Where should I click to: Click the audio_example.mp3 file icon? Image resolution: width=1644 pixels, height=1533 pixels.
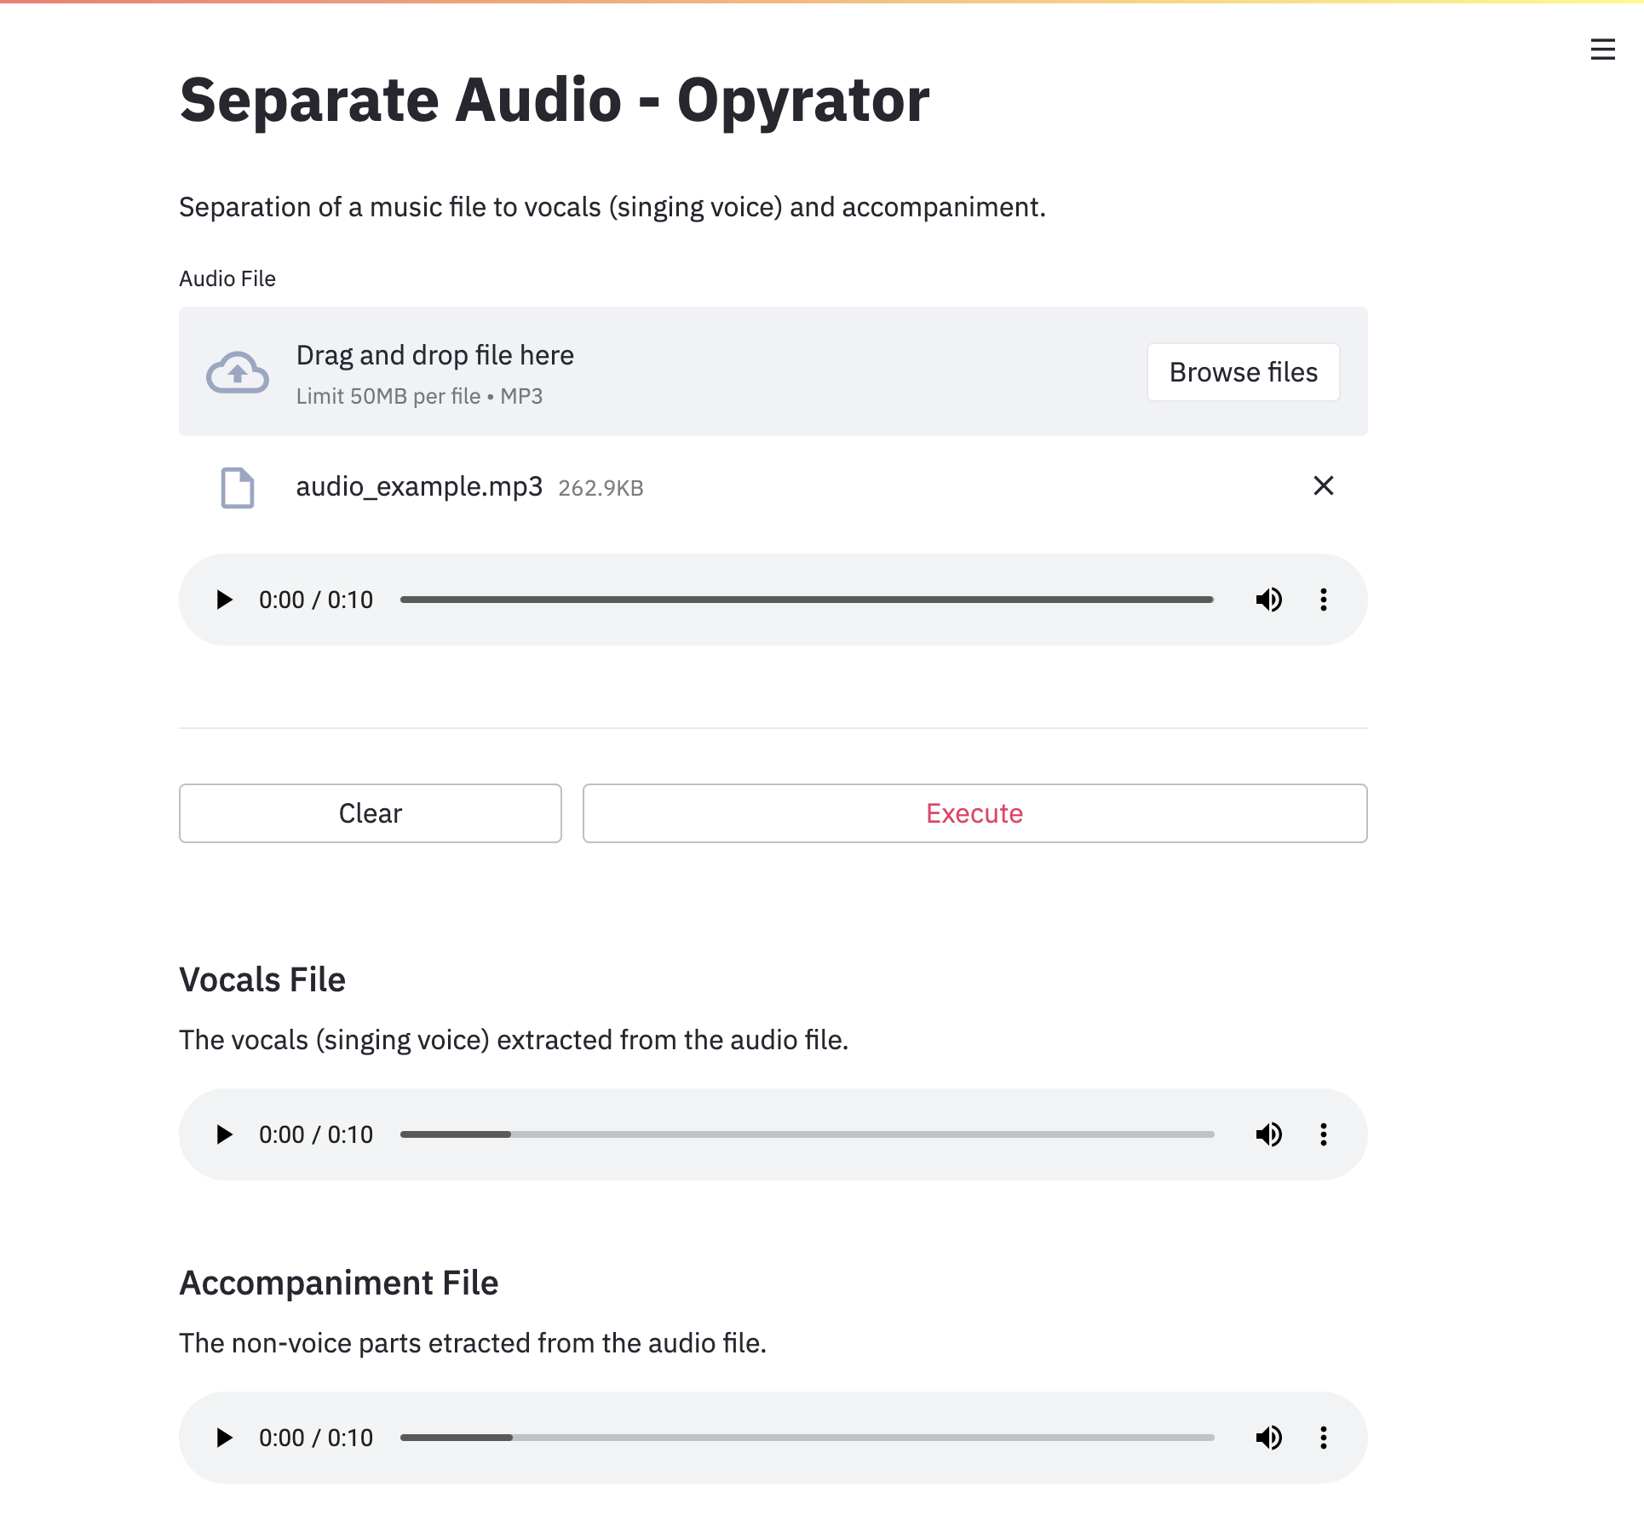click(x=238, y=488)
